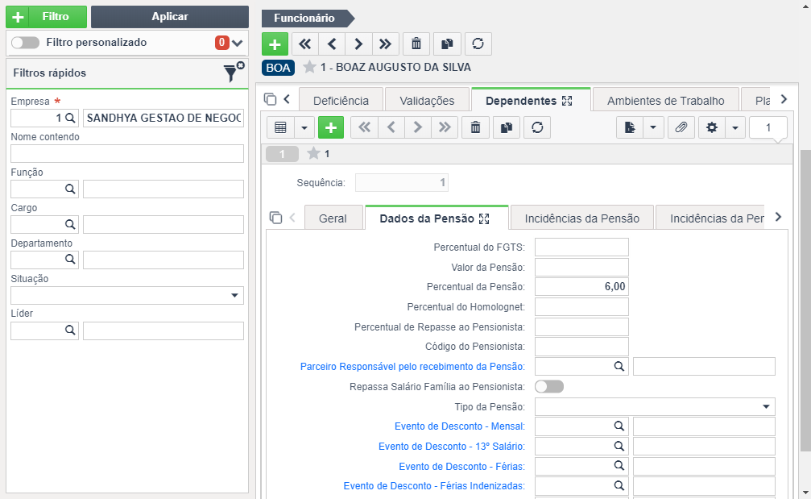811x499 pixels.
Task: Enable Filtro personalizado switch
Action: coord(25,43)
